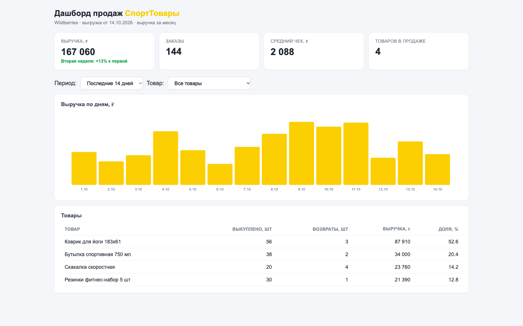Click the chart bar for 6.10

point(220,174)
